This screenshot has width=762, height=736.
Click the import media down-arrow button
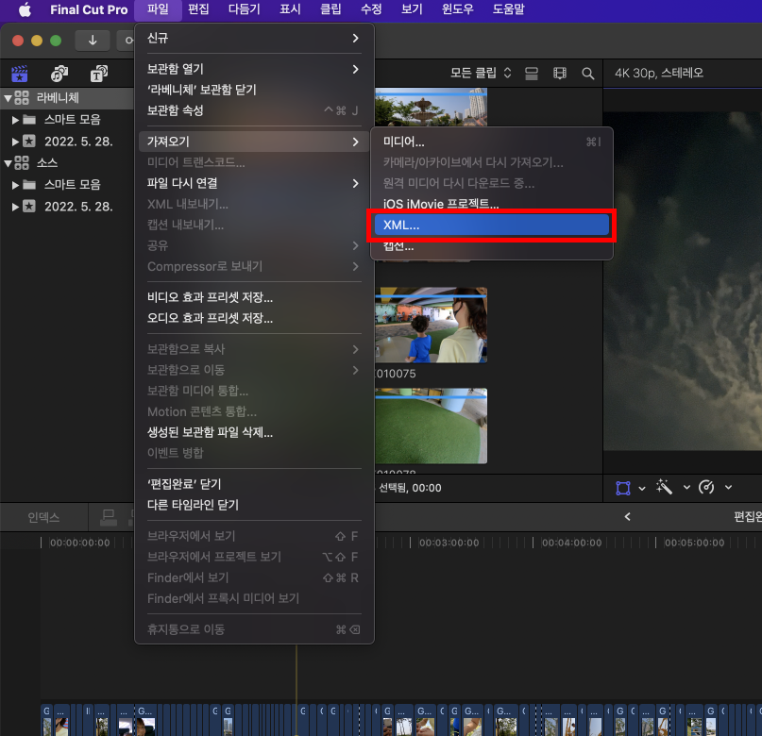[93, 41]
